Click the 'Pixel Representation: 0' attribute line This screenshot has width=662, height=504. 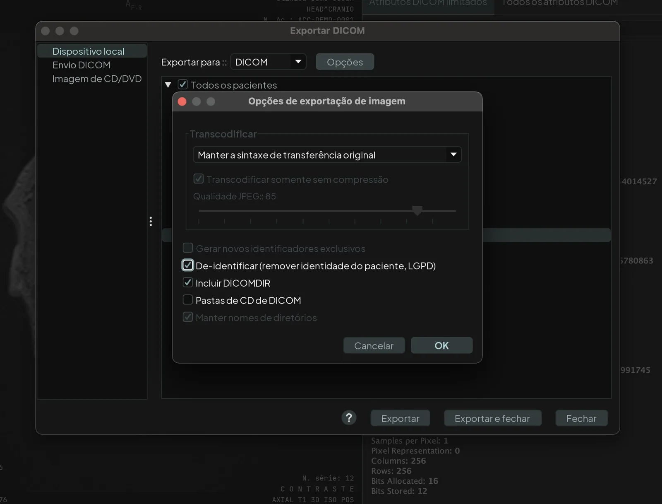(x=415, y=451)
